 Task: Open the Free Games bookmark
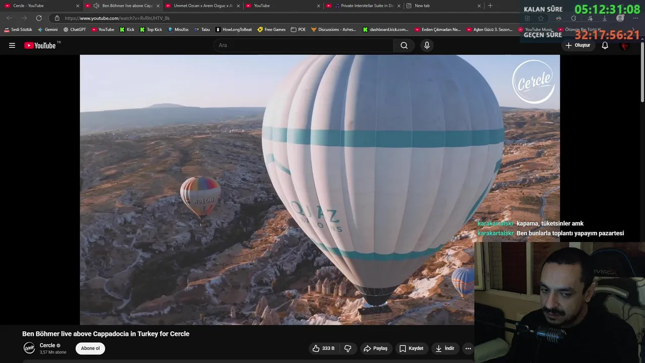272,30
